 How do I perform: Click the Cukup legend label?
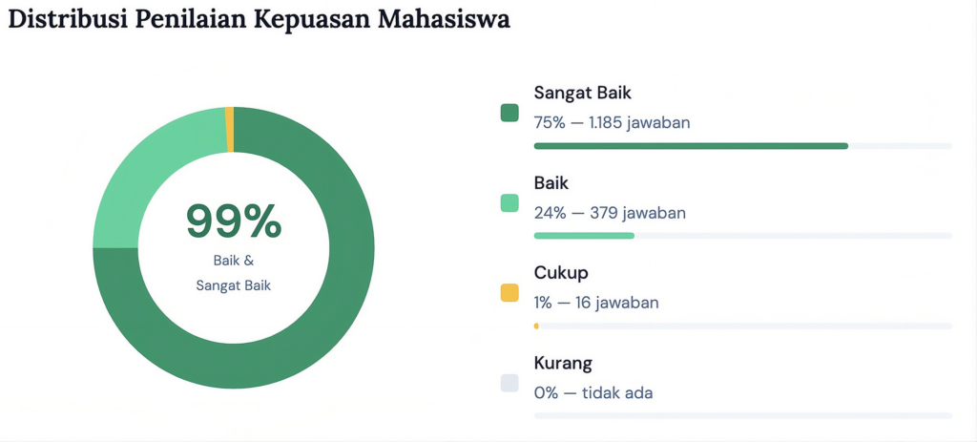point(561,273)
